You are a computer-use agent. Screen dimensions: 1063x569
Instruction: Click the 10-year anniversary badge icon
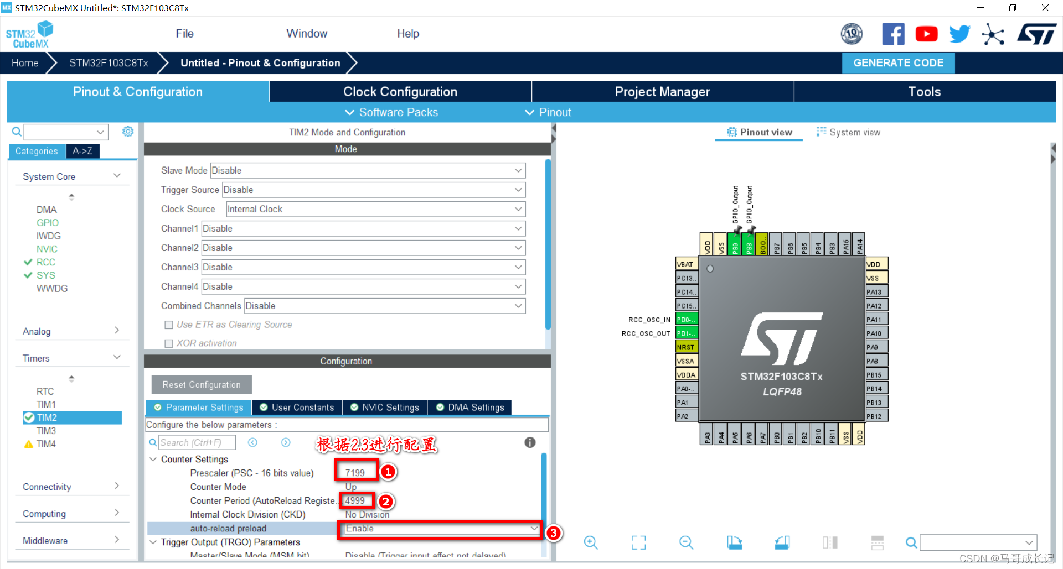pyautogui.click(x=852, y=34)
